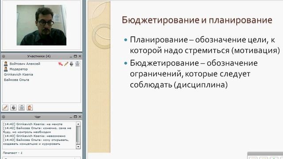Click the user avatar icon next to Войтович Алексей
283x159 pixels.
(x=6, y=64)
